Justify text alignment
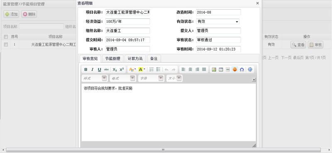 (x=204, y=69)
